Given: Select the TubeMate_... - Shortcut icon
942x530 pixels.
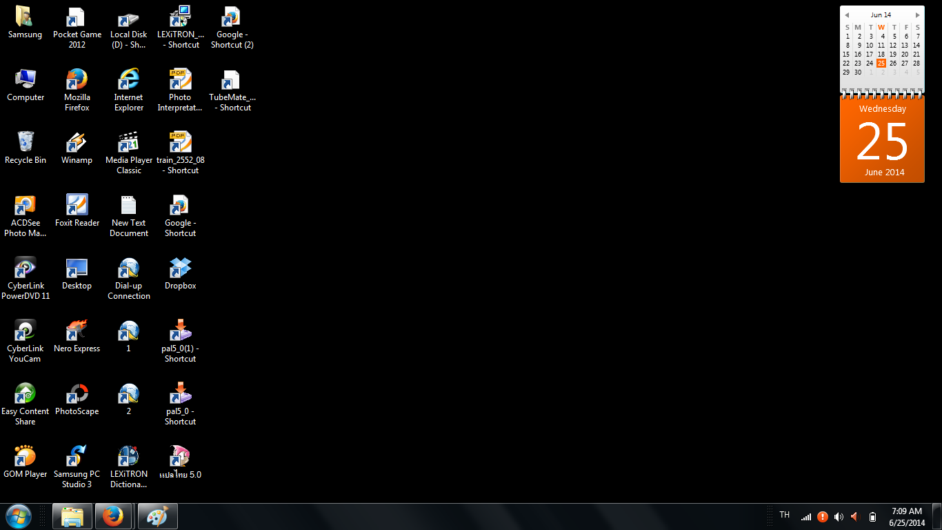Looking at the screenshot, I should (x=232, y=90).
